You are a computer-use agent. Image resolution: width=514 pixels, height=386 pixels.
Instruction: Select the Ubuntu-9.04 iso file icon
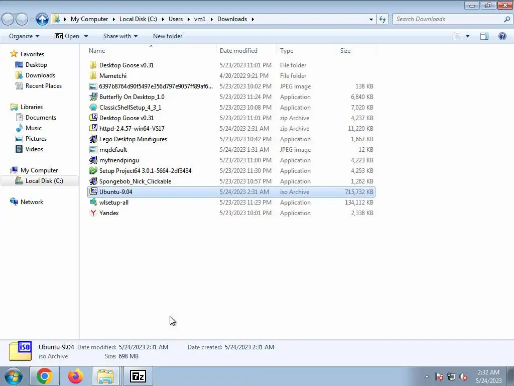tap(93, 191)
